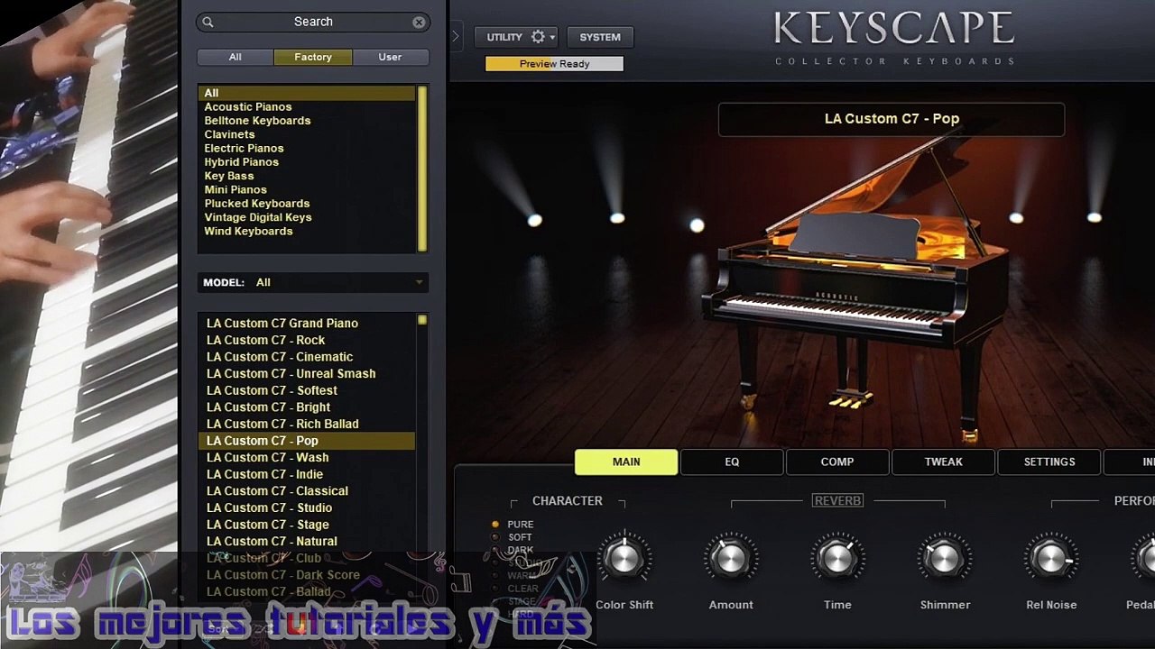Screen dimensions: 1155x649
Task: Load LA Custom C7 - Classical patch
Action: 307,491
